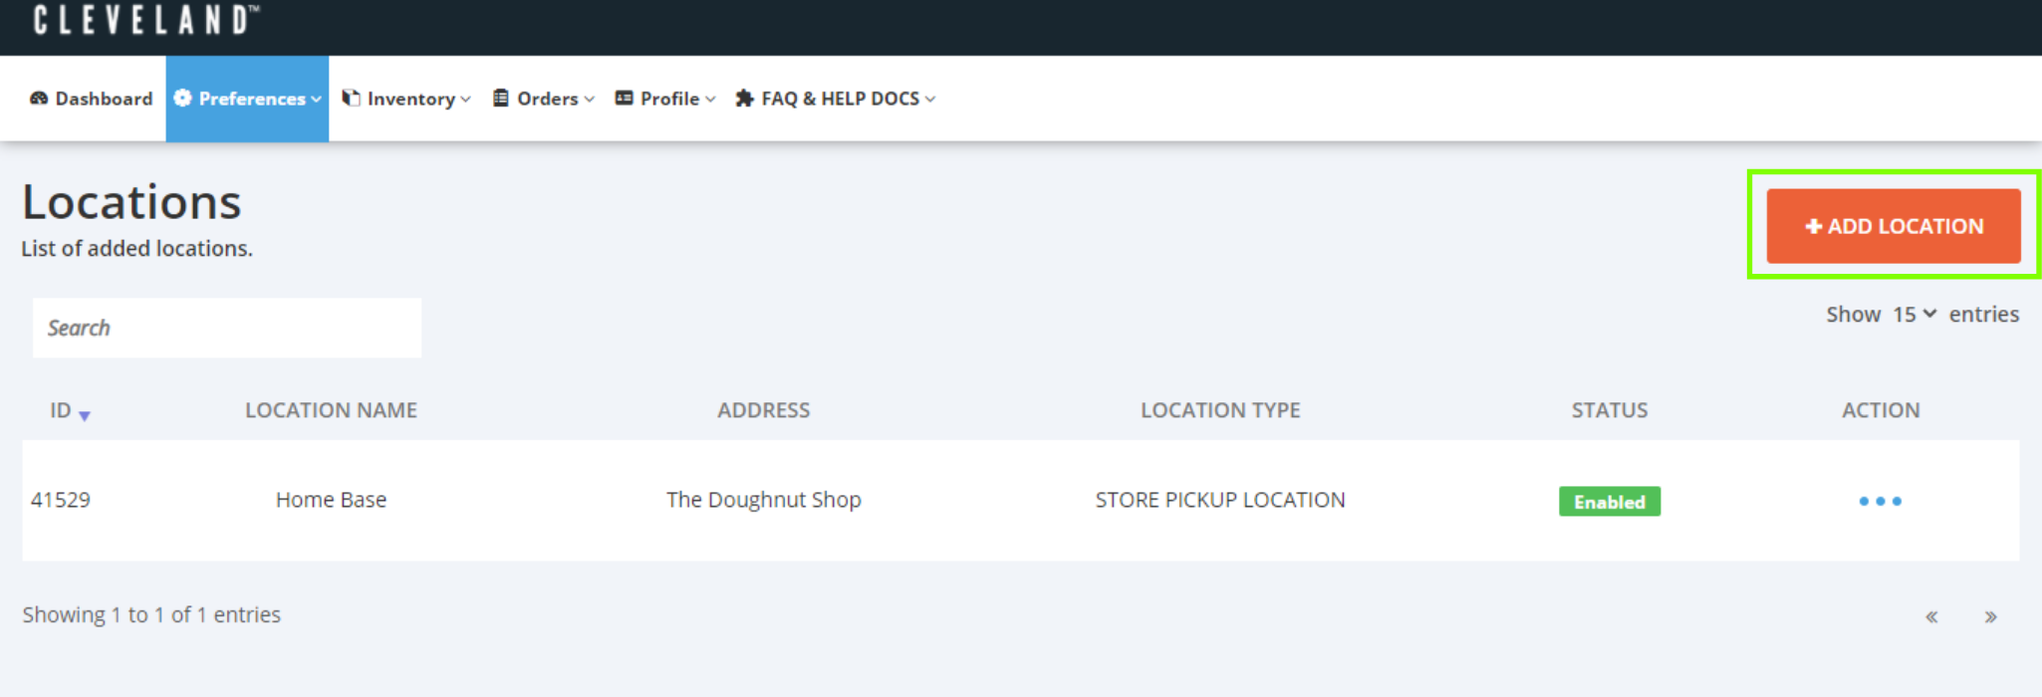Expand the Preferences dropdown menu

[316, 99]
